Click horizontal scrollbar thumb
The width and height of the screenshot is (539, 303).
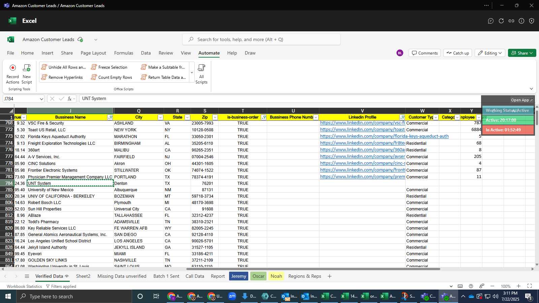click(x=313, y=269)
